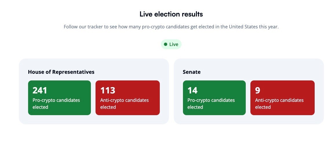
Task: Select the "House of Representatives" card title
Action: [61, 72]
